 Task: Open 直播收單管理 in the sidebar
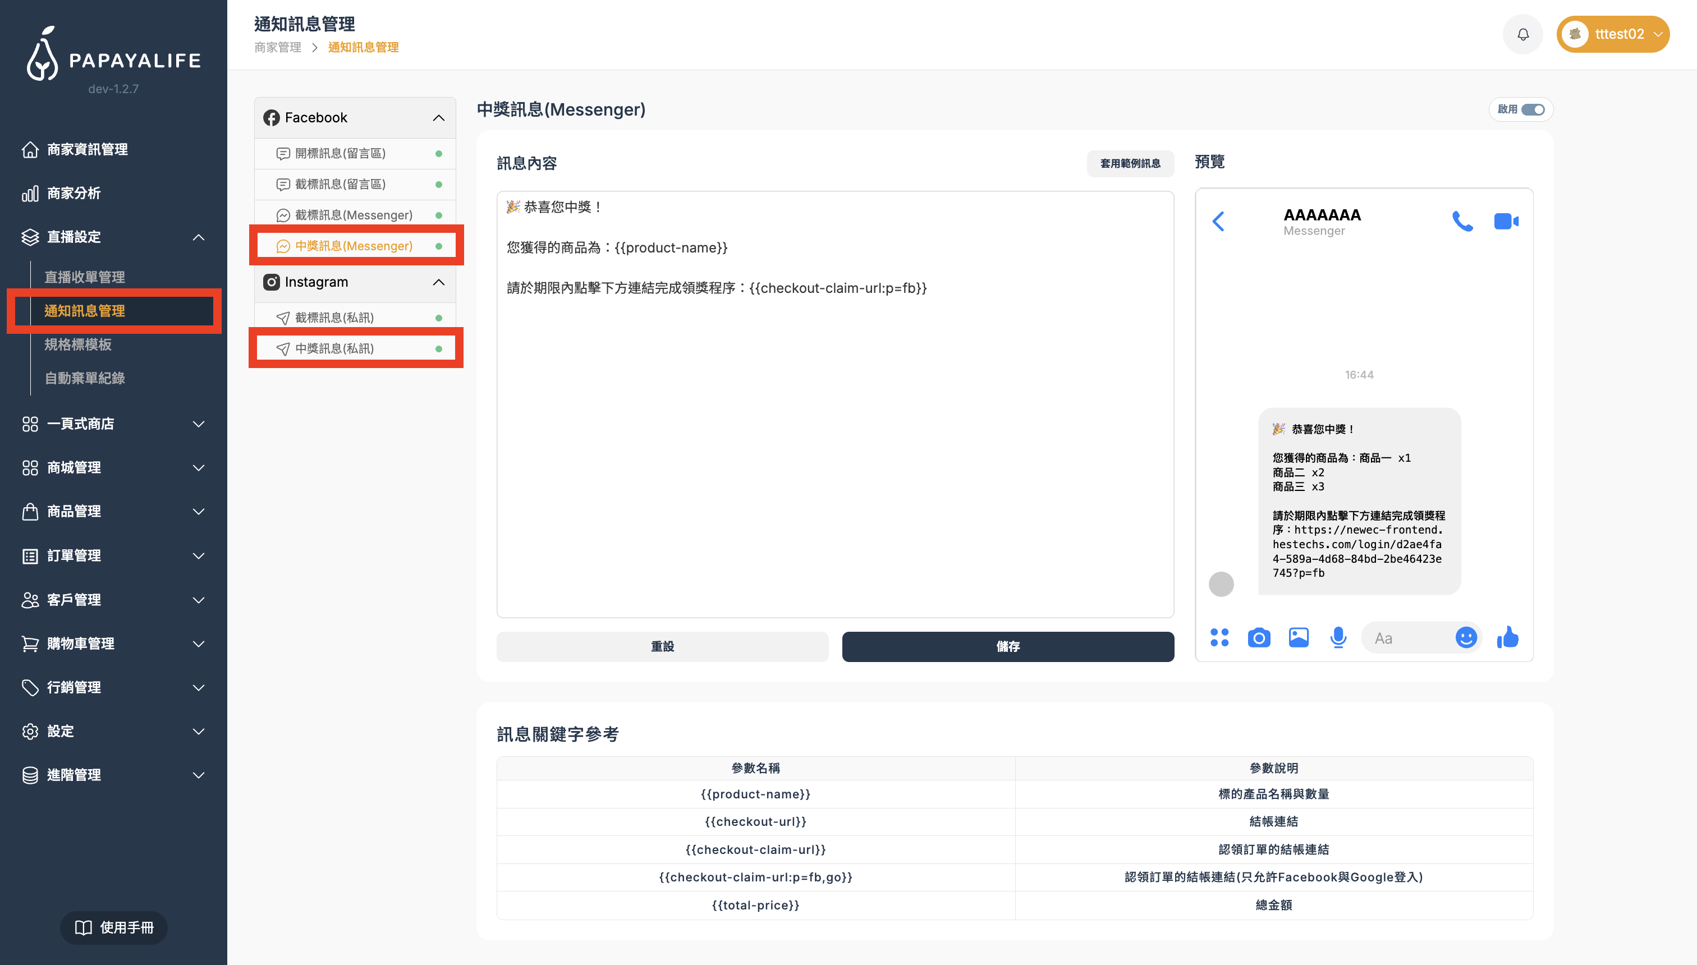(x=86, y=277)
